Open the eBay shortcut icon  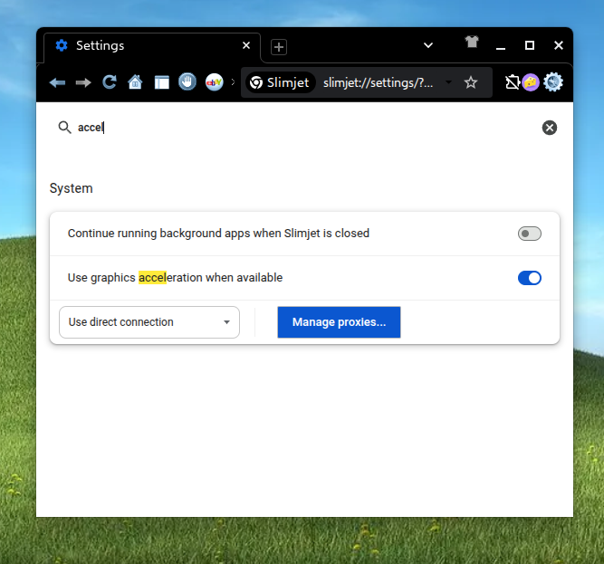(214, 82)
